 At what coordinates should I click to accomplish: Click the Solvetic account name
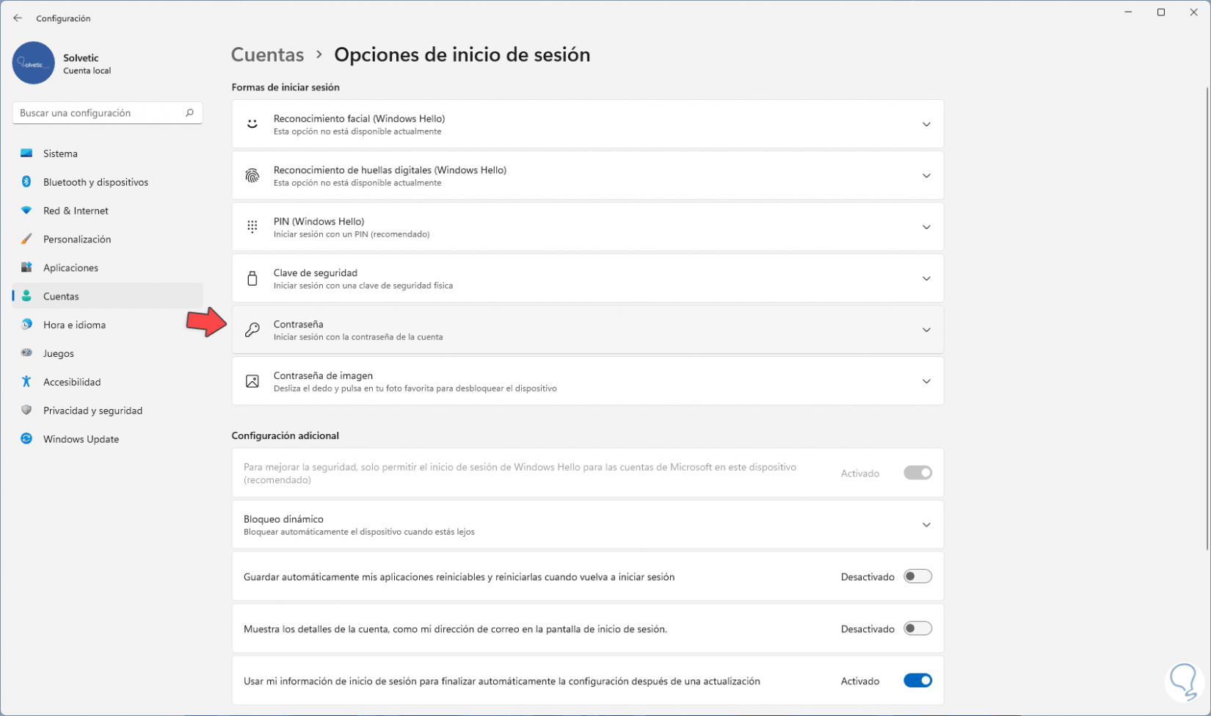tap(81, 58)
